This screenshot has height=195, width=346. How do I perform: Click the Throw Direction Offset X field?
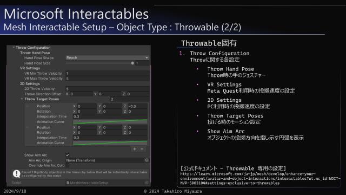coord(81,94)
